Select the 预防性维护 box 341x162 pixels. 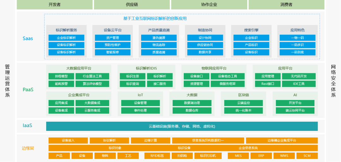[x=113, y=45]
